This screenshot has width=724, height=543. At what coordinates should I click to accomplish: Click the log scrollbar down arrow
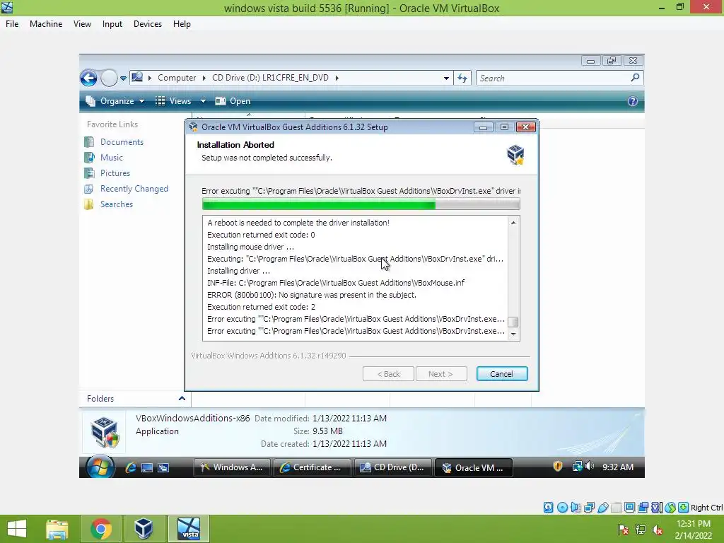tap(513, 334)
